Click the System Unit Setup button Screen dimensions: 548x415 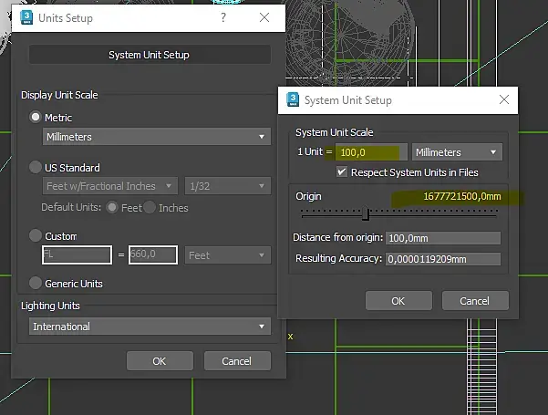click(150, 55)
